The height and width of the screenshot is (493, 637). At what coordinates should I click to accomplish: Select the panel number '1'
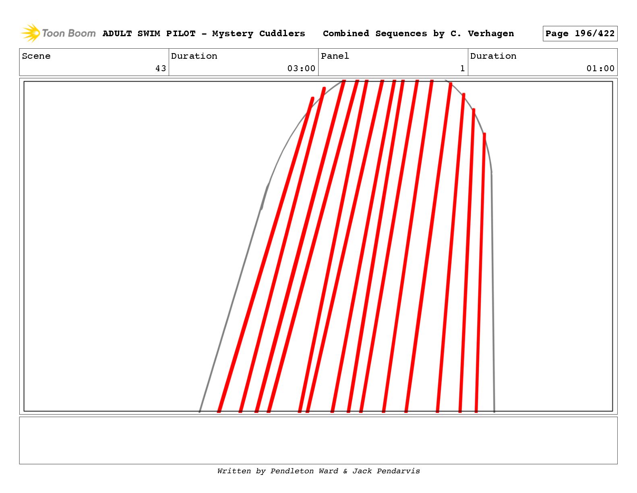(x=463, y=68)
